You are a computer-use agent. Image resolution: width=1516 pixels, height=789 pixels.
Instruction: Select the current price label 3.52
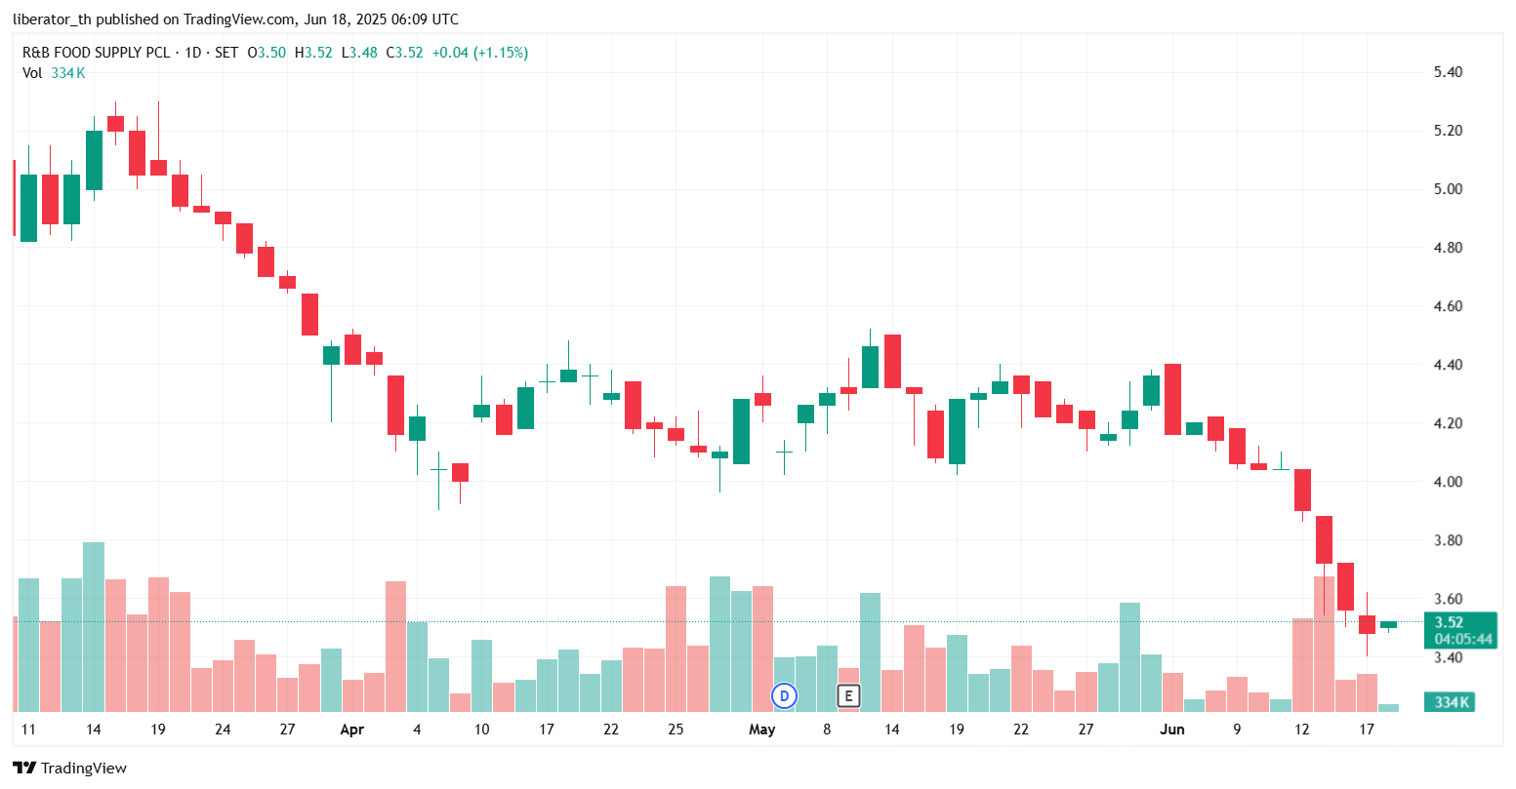(1449, 622)
